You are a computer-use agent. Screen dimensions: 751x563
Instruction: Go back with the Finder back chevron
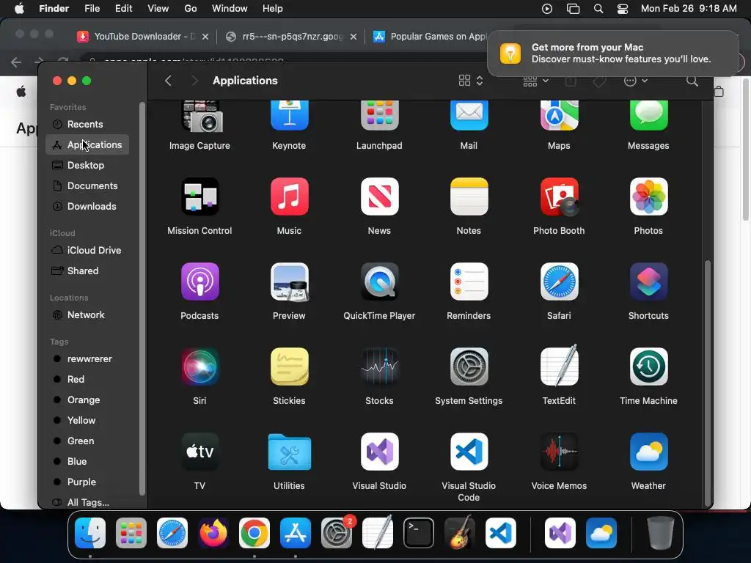click(168, 81)
